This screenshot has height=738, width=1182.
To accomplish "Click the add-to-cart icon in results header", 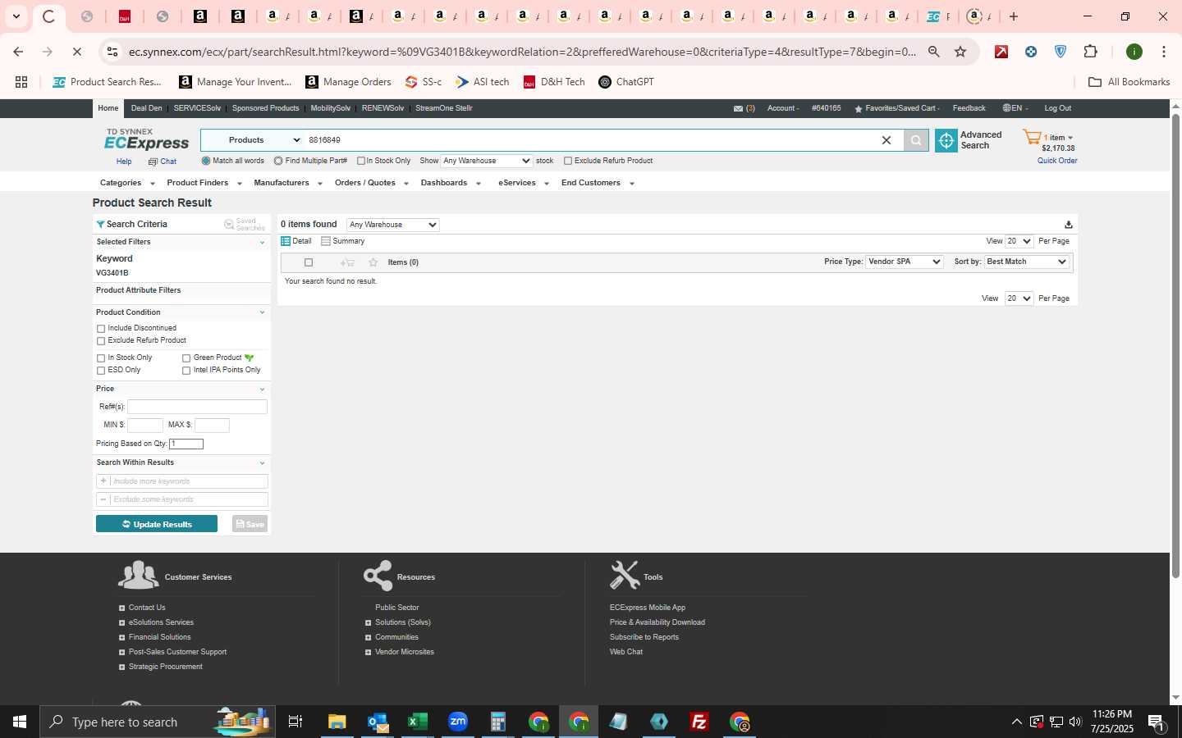I will pos(347,262).
